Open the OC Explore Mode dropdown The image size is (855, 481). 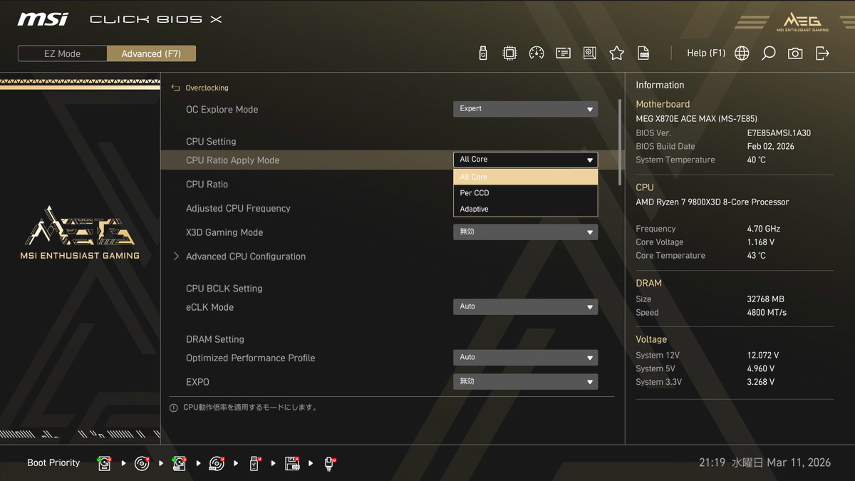(x=525, y=109)
